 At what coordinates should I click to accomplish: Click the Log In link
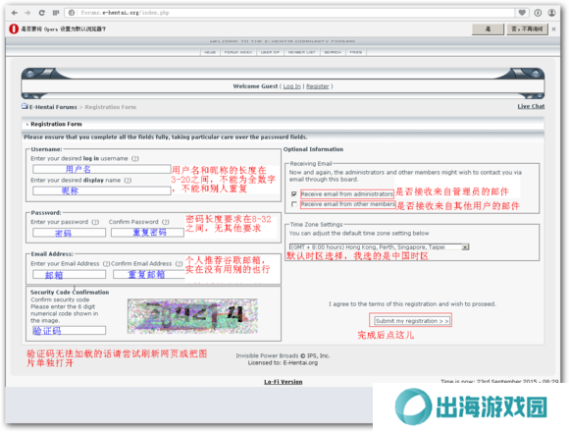[292, 86]
